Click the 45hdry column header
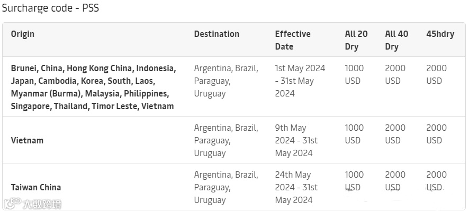Viewport: 469px width, 213px height. (x=440, y=34)
